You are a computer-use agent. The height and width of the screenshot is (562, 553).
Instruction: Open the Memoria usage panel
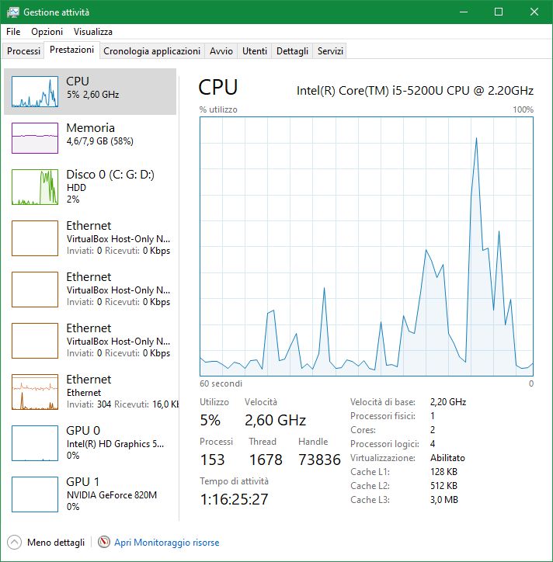point(90,138)
